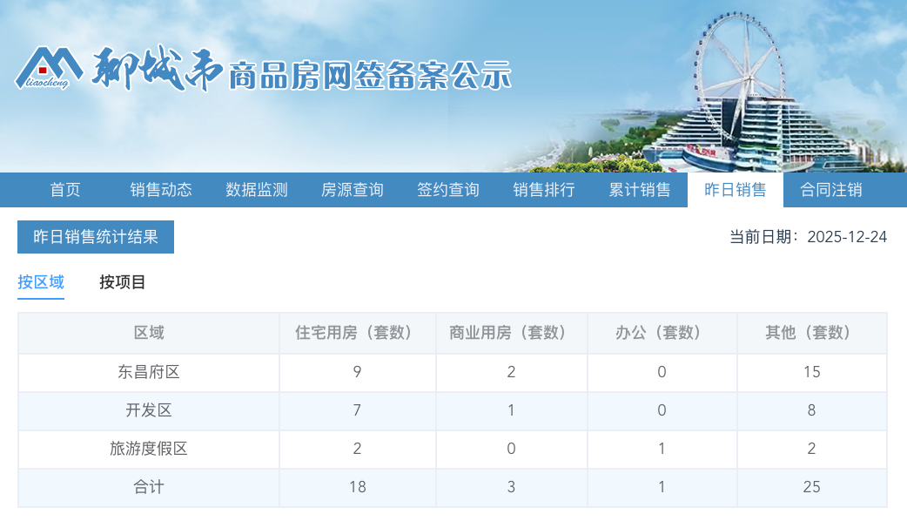Navigate to 销售动态 section

[162, 190]
